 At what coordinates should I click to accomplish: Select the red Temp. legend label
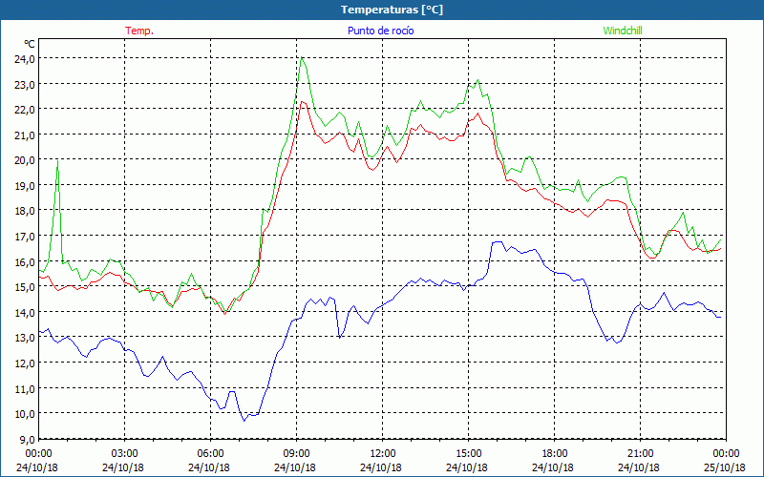139,31
